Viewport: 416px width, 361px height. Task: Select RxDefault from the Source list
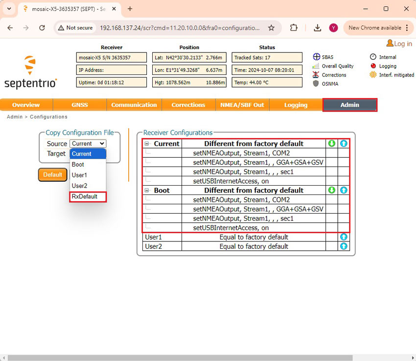(x=85, y=196)
